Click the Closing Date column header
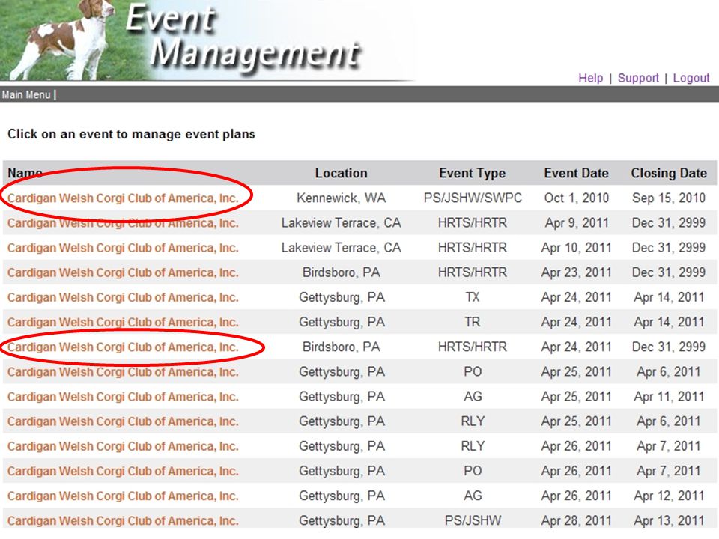The width and height of the screenshot is (719, 539). pyautogui.click(x=669, y=173)
